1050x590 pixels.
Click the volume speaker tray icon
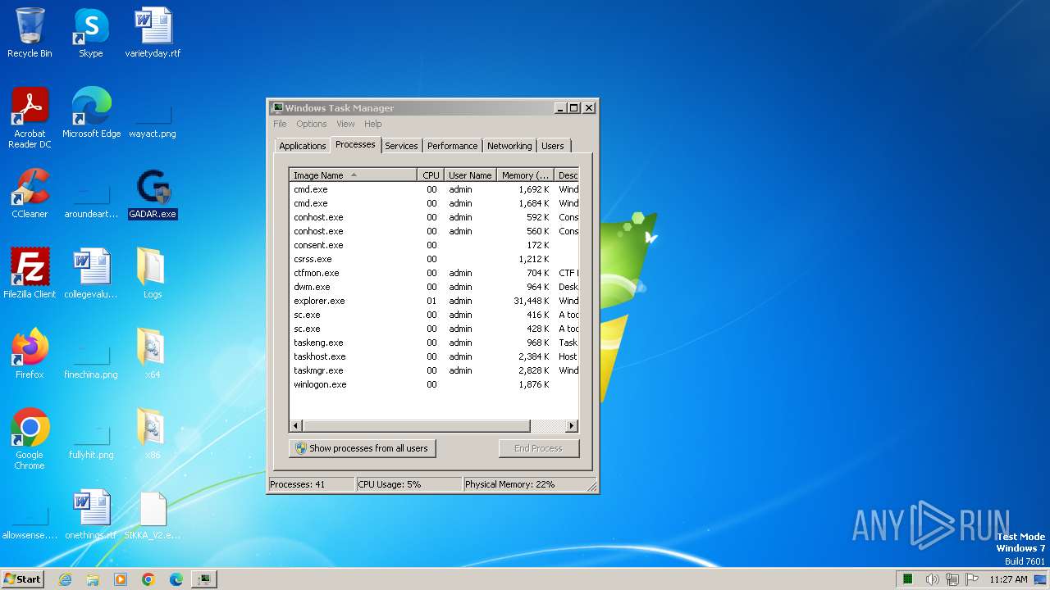tap(932, 579)
